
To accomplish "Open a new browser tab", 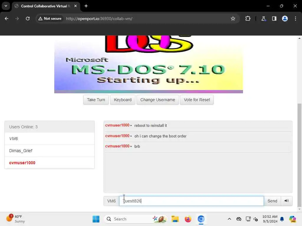I will point(86,6).
